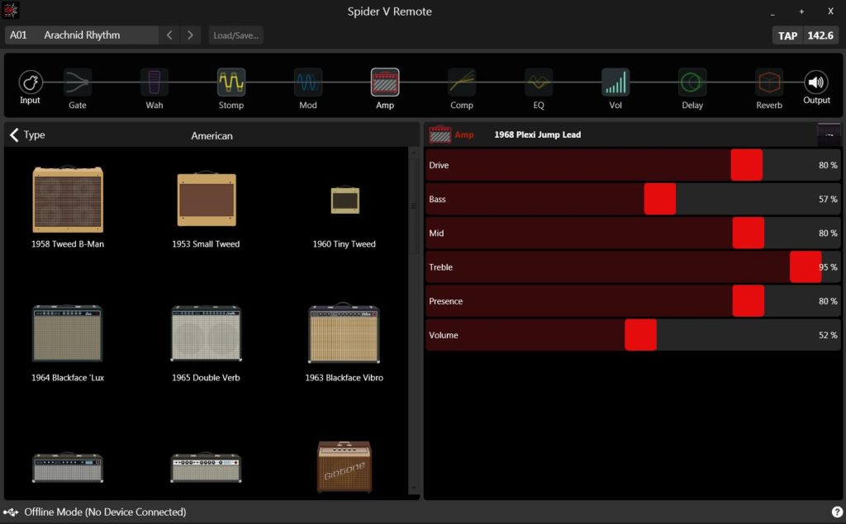Click the Mid slider handle
The height and width of the screenshot is (524, 846).
(749, 233)
